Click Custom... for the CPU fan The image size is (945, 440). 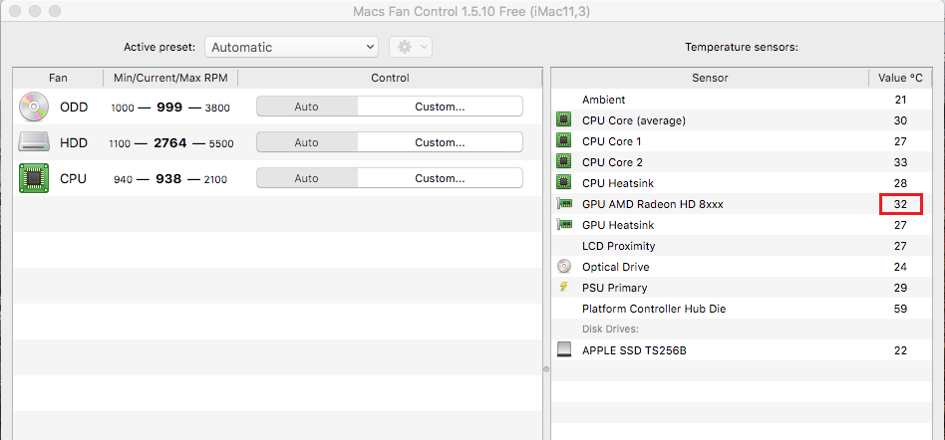[440, 178]
